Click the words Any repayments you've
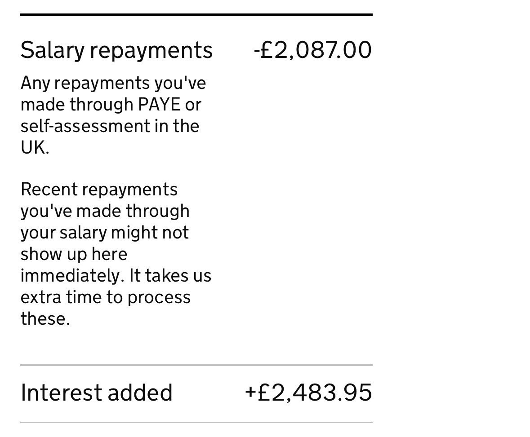Image resolution: width=530 pixels, height=437 pixels. click(113, 83)
